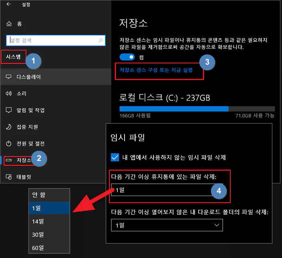Go to 홈 in Settings sidebar

(19, 24)
